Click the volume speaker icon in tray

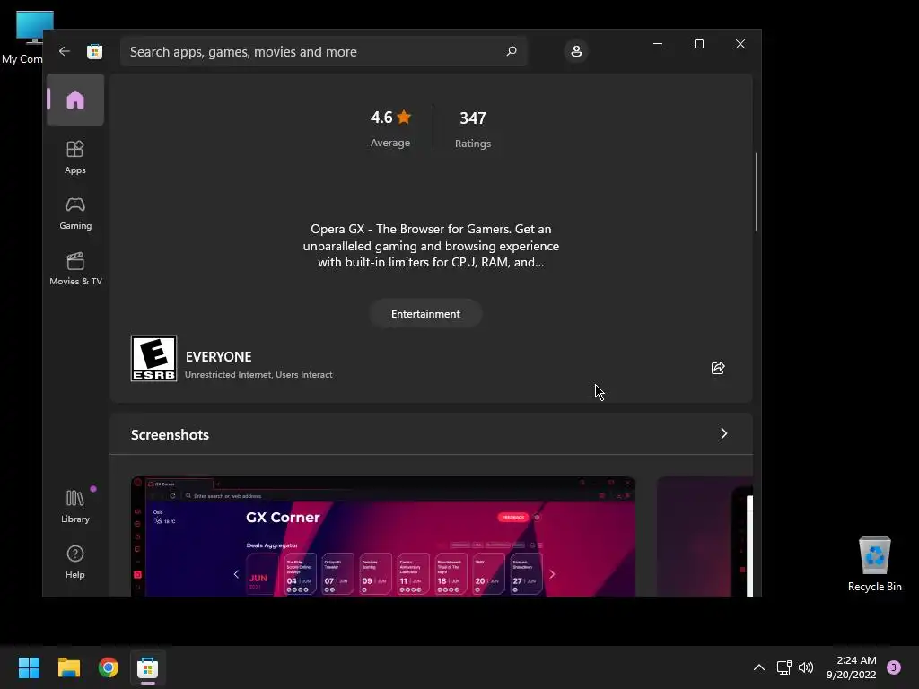[806, 667]
